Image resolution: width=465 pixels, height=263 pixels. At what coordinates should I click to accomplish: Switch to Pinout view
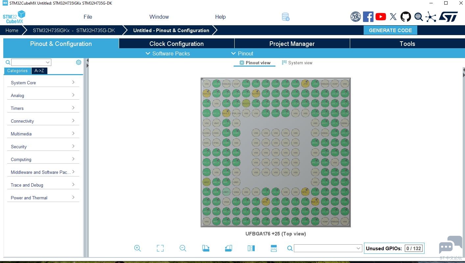tap(255, 63)
